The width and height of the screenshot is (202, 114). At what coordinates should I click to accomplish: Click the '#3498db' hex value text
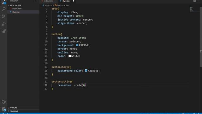click(x=85, y=45)
